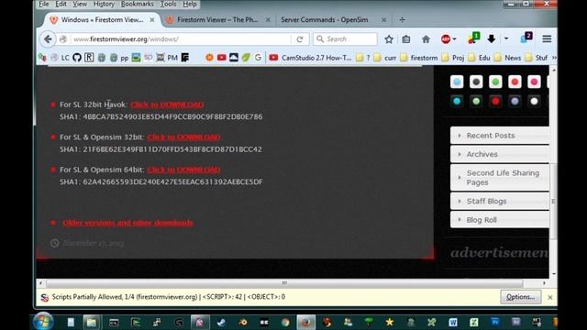The image size is (587, 330).
Task: Open the History menu
Action: pos(104,4)
